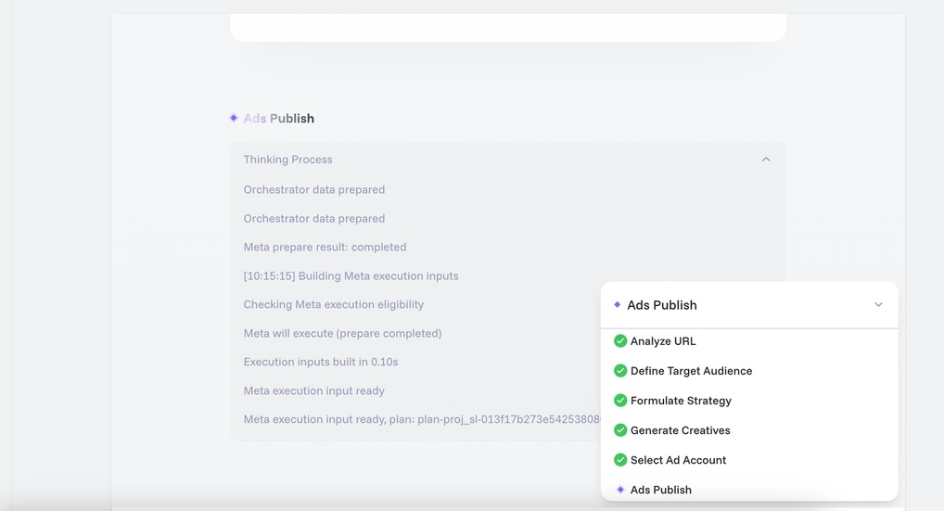Collapse the Thinking Process section with its chevron

pos(766,160)
